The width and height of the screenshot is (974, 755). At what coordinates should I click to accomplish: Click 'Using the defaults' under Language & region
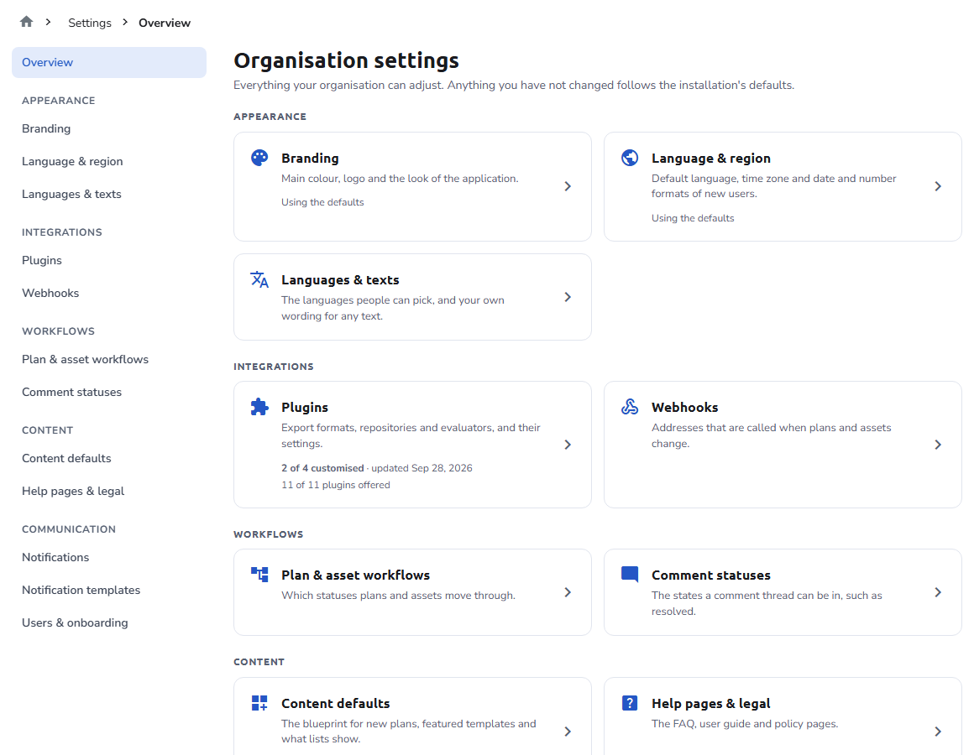693,218
